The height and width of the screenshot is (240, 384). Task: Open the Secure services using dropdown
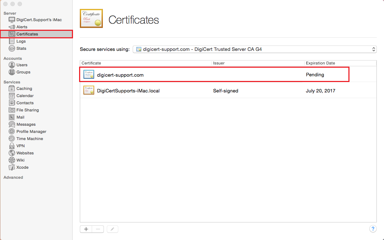click(x=254, y=49)
